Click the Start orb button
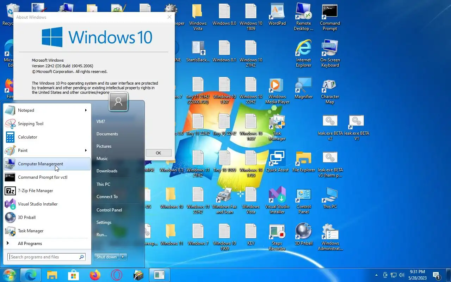 click(x=9, y=275)
